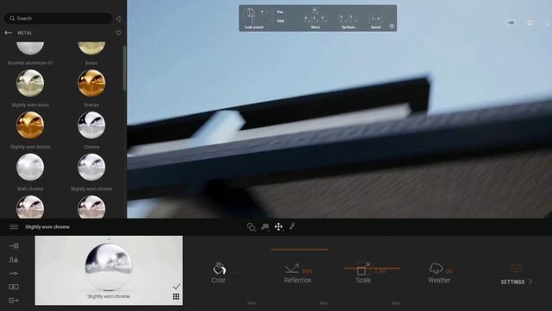The height and width of the screenshot is (311, 552).
Task: Click the favorites heart icon
Action: coord(119,33)
